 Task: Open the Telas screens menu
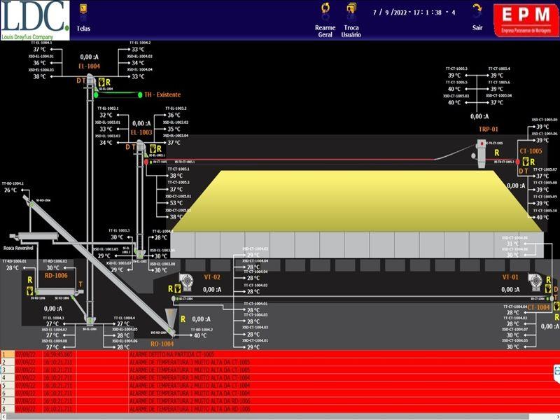[x=83, y=12]
